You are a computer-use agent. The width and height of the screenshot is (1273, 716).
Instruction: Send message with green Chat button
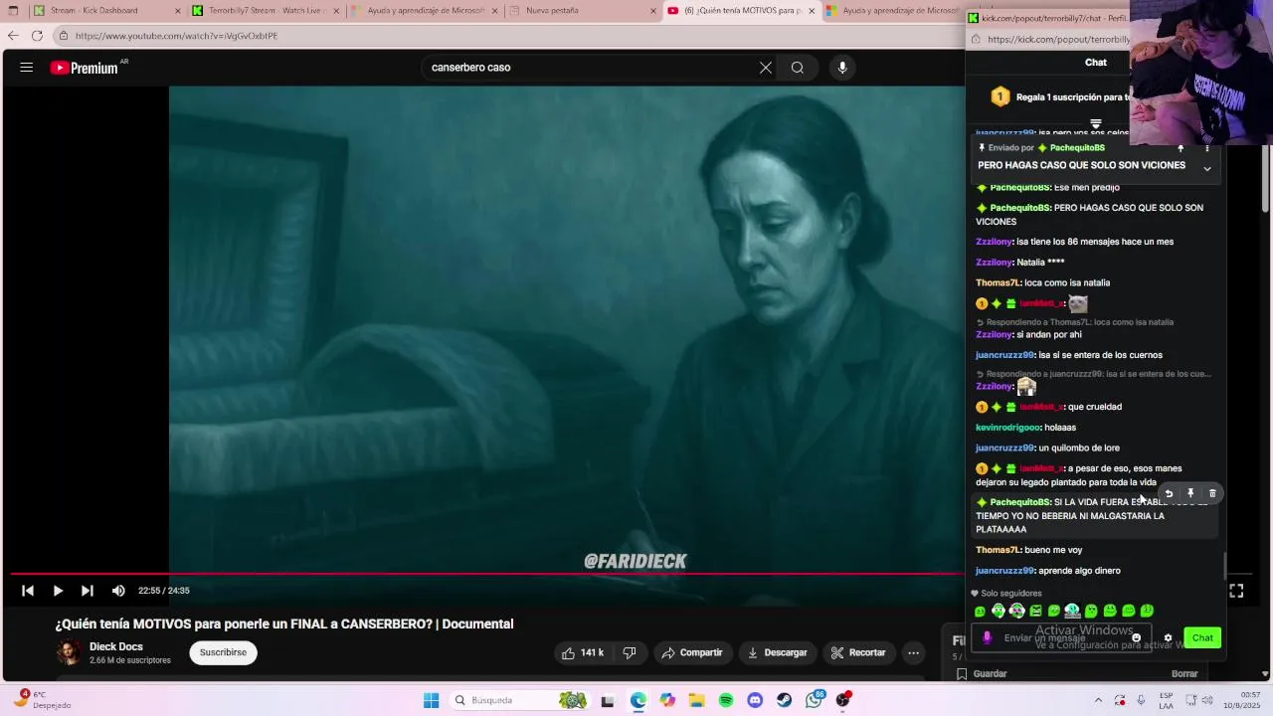coord(1202,638)
